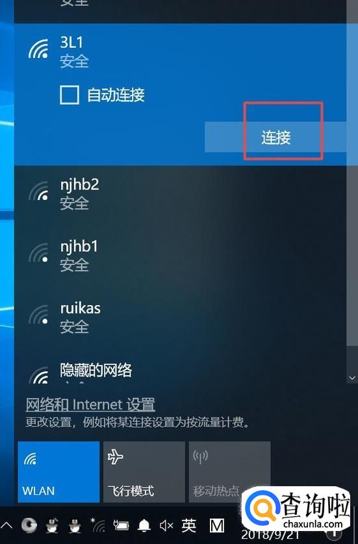The image size is (358, 544).
Task: Click the M input method icon
Action: (216, 526)
